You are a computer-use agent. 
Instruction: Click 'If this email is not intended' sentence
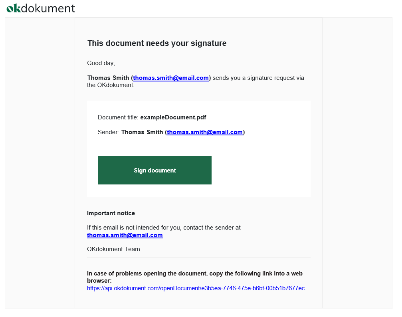pos(164,228)
